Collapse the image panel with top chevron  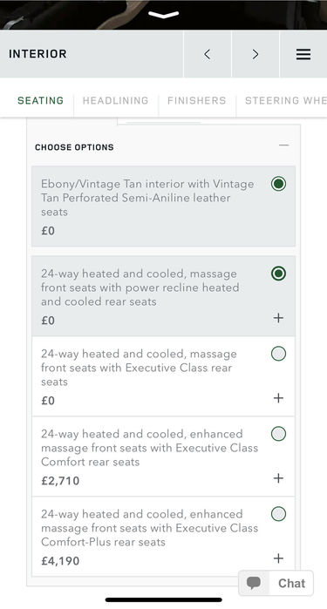pos(163,15)
